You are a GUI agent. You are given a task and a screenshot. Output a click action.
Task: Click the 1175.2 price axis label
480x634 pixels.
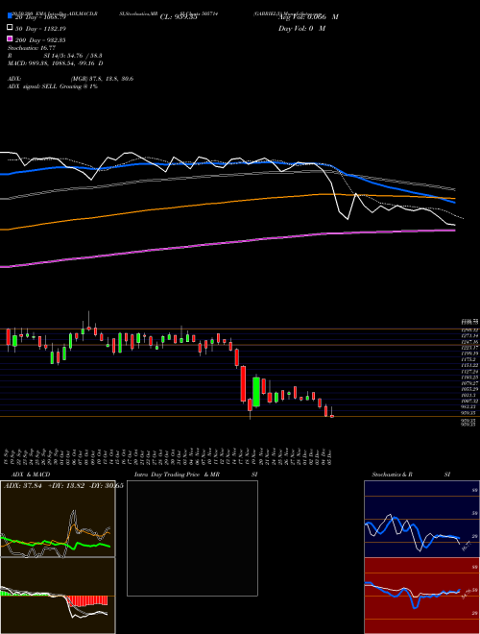click(x=468, y=359)
